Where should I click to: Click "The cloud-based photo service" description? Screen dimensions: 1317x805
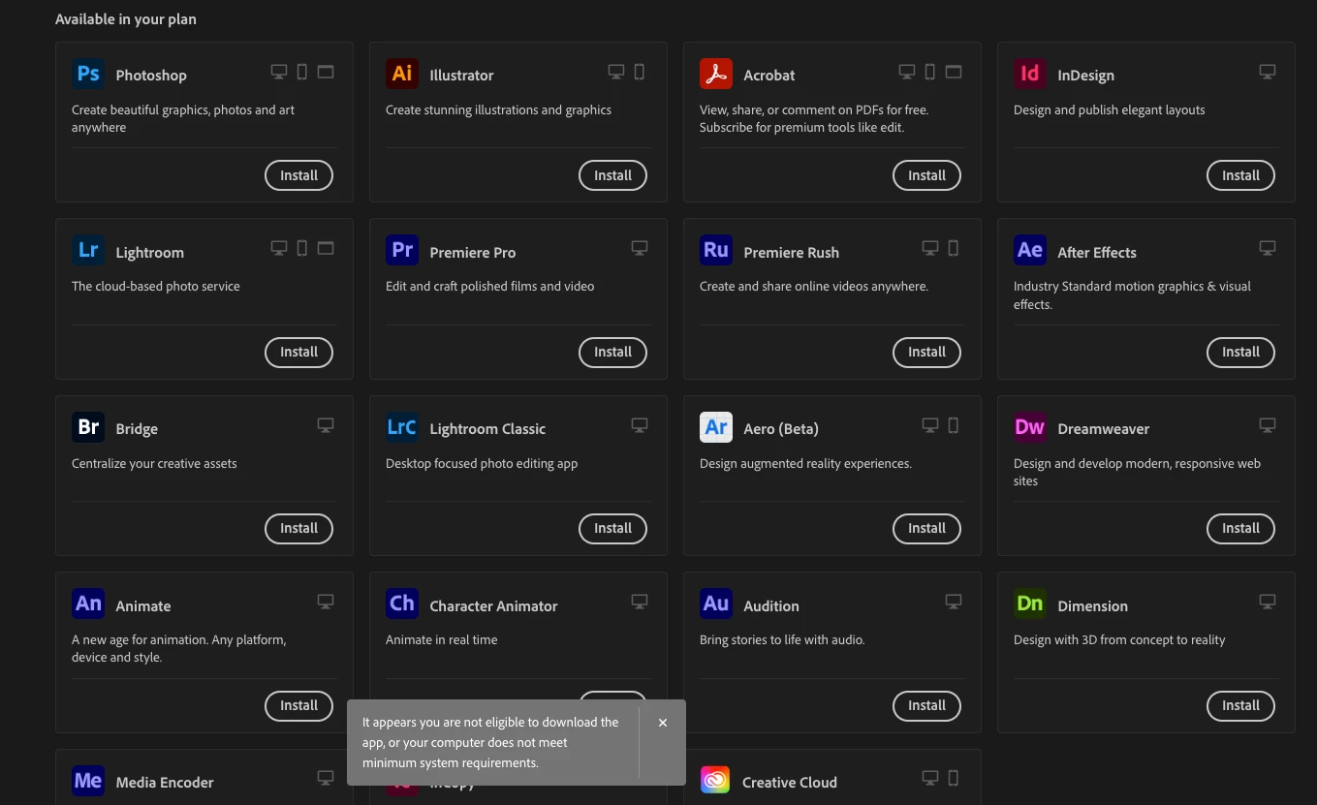[x=156, y=286]
